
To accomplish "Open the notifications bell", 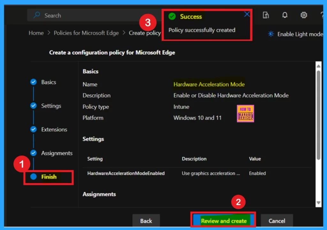I will coord(285,15).
